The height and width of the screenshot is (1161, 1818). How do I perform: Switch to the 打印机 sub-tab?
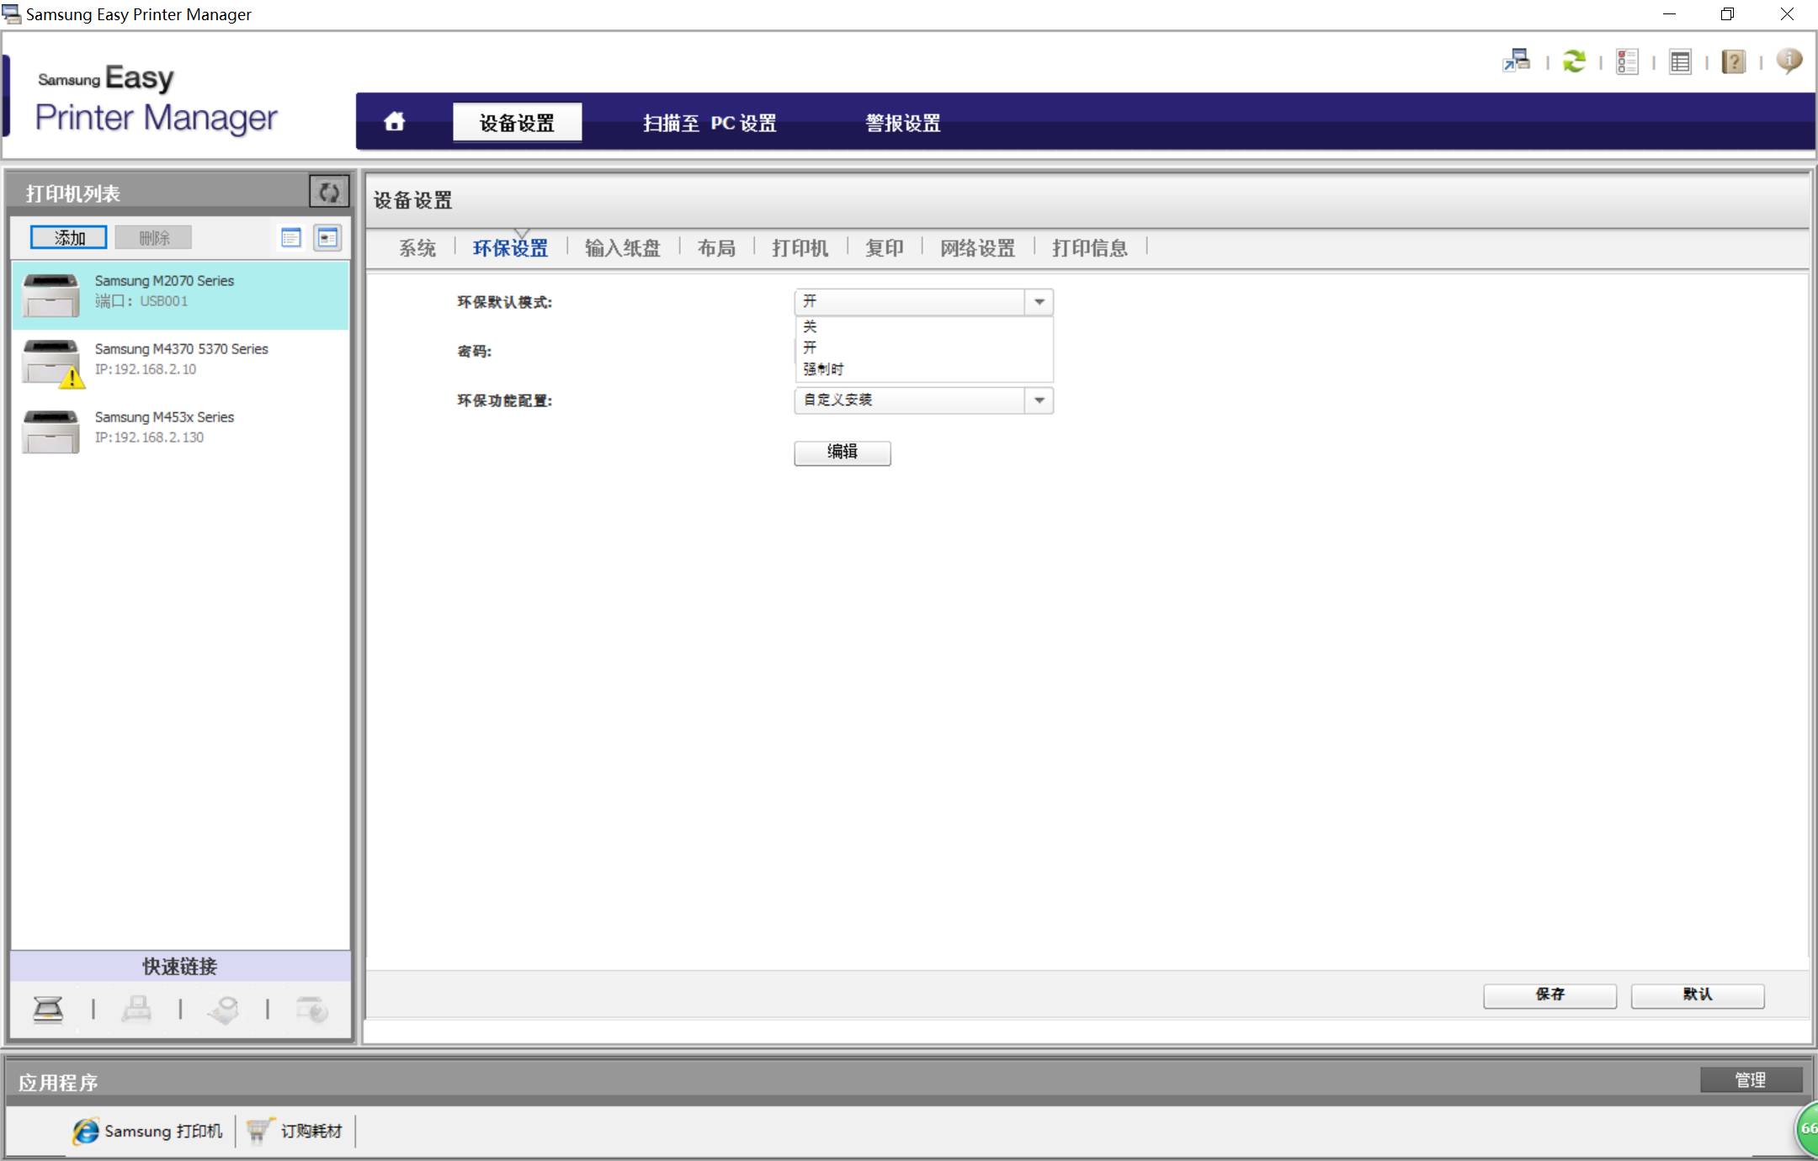[800, 248]
